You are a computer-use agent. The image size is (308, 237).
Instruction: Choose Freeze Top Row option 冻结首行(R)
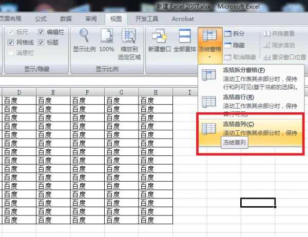click(251, 106)
